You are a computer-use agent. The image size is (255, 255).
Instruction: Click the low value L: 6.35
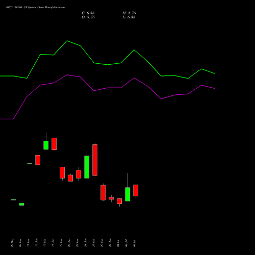click(x=129, y=17)
